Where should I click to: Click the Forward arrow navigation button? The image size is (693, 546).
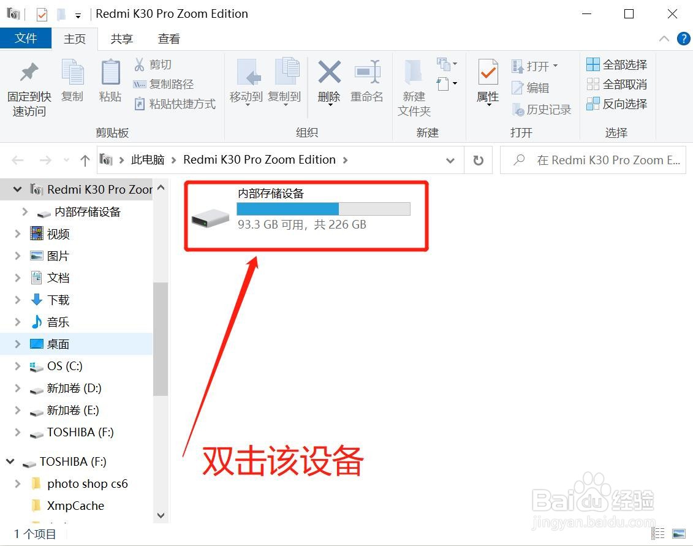click(45, 160)
